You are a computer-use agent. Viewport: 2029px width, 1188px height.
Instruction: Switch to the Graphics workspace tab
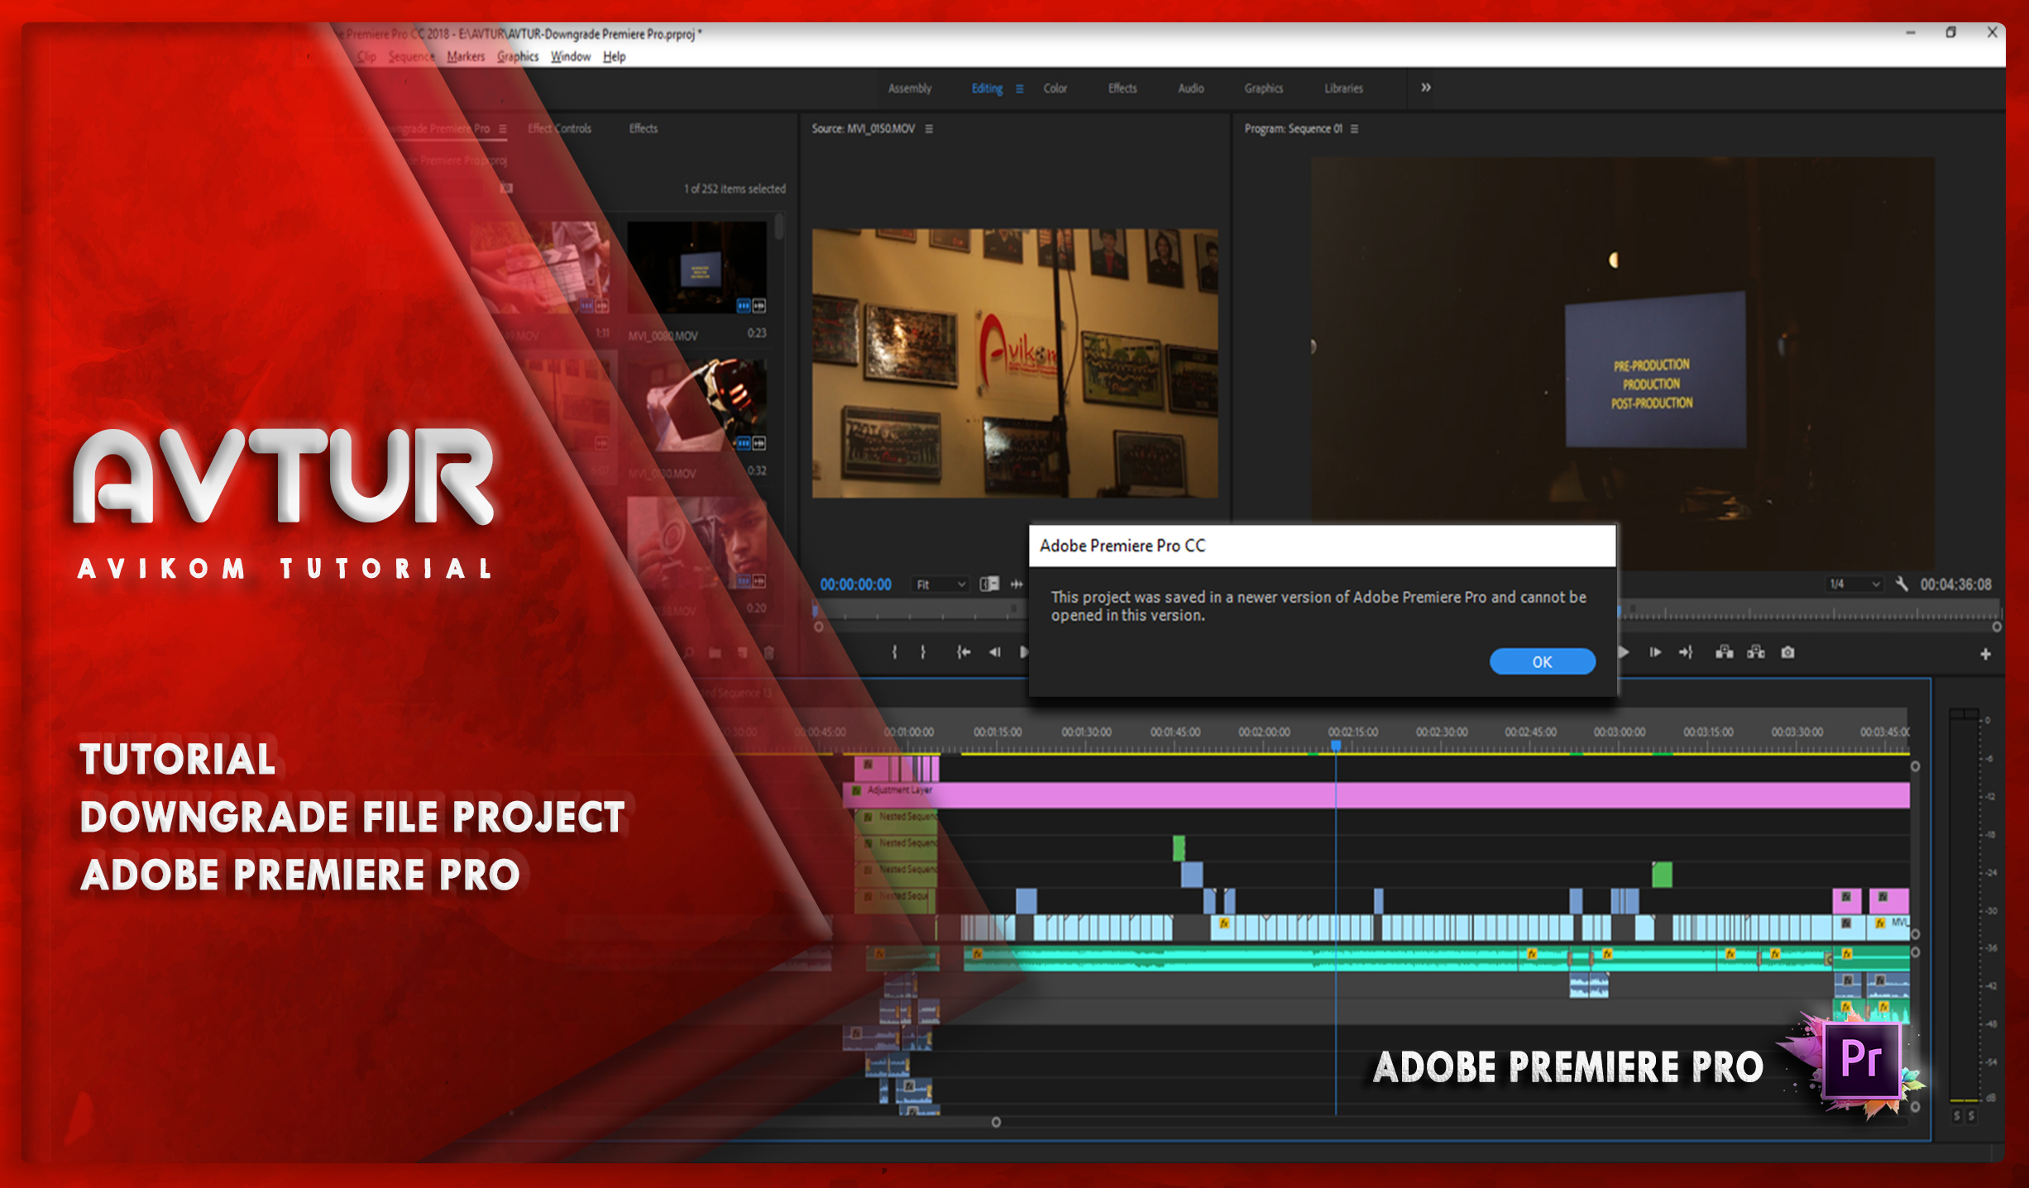tap(1264, 88)
